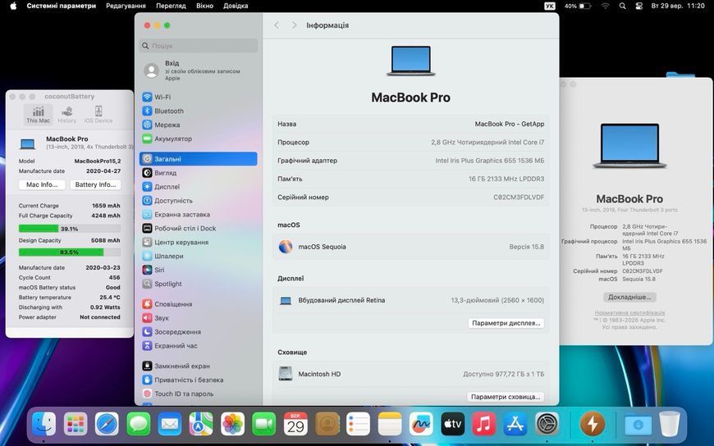The height and width of the screenshot is (446, 714).
Task: Switch to iOS Device tab in coconutBattery
Action: (x=98, y=115)
